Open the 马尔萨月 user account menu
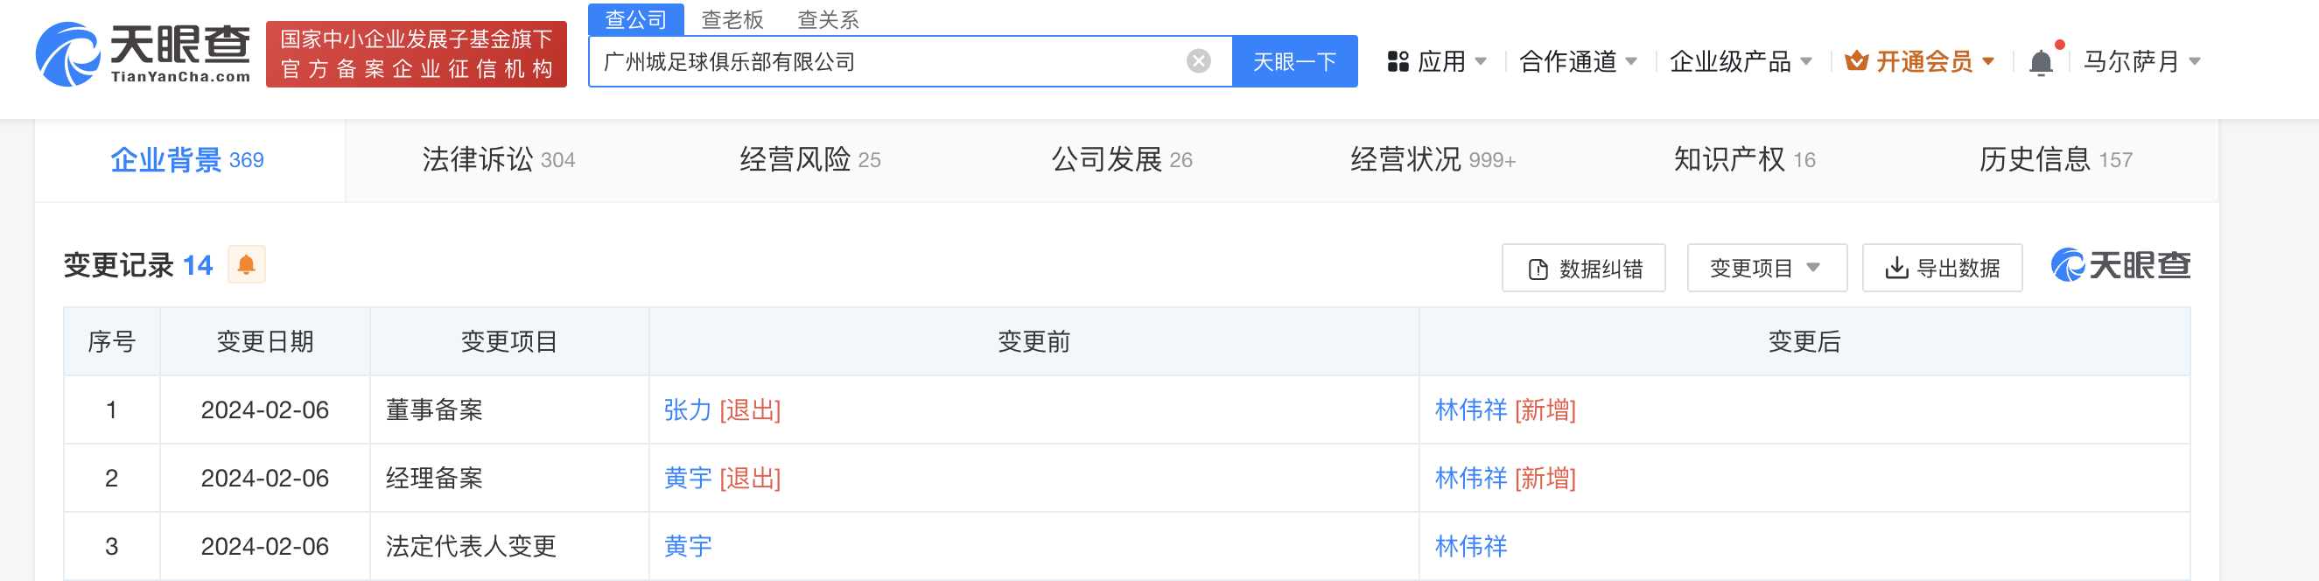2319x581 pixels. point(2140,61)
